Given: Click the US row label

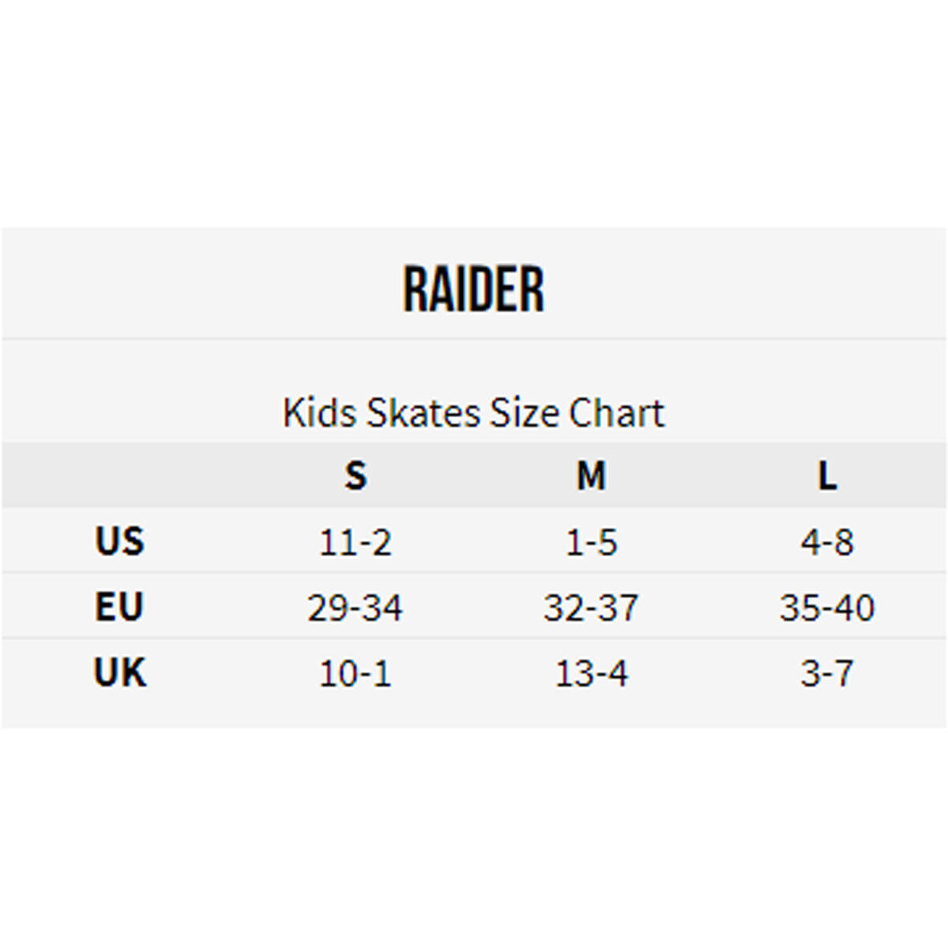Looking at the screenshot, I should [x=119, y=542].
